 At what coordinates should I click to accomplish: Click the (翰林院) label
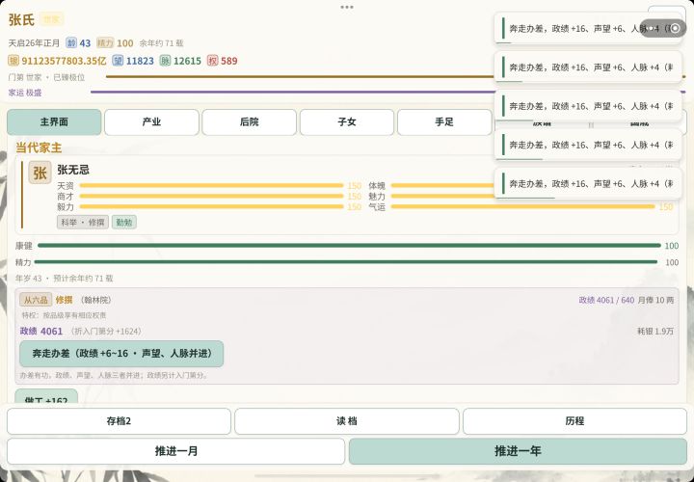[95, 300]
